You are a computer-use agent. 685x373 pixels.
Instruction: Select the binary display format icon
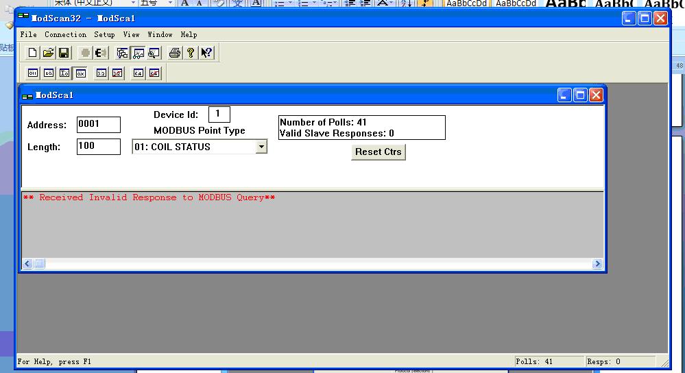tap(33, 73)
